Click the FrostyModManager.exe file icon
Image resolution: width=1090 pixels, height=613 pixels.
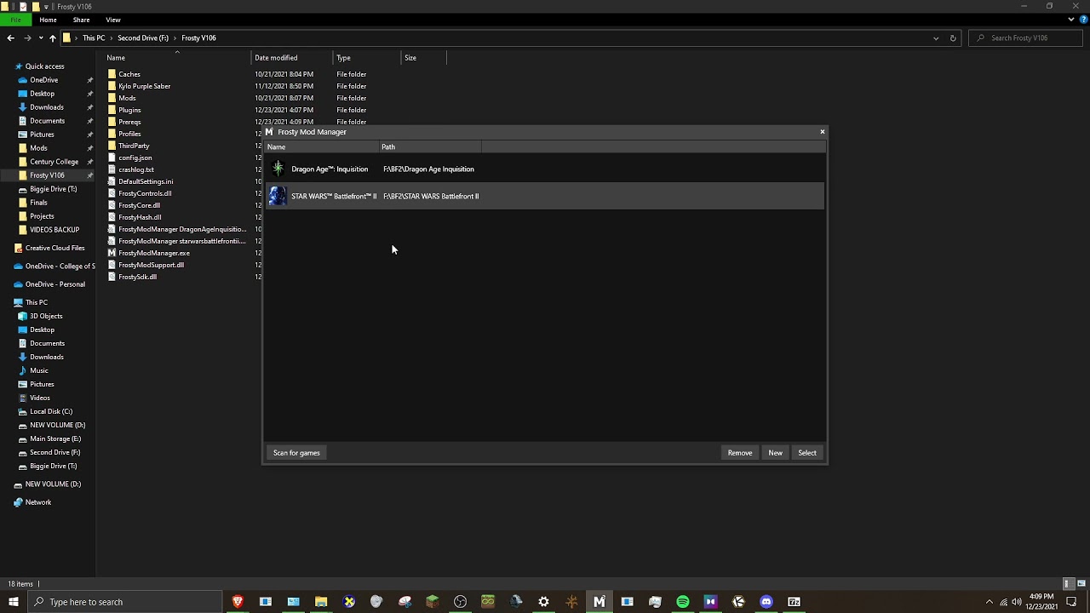112,253
